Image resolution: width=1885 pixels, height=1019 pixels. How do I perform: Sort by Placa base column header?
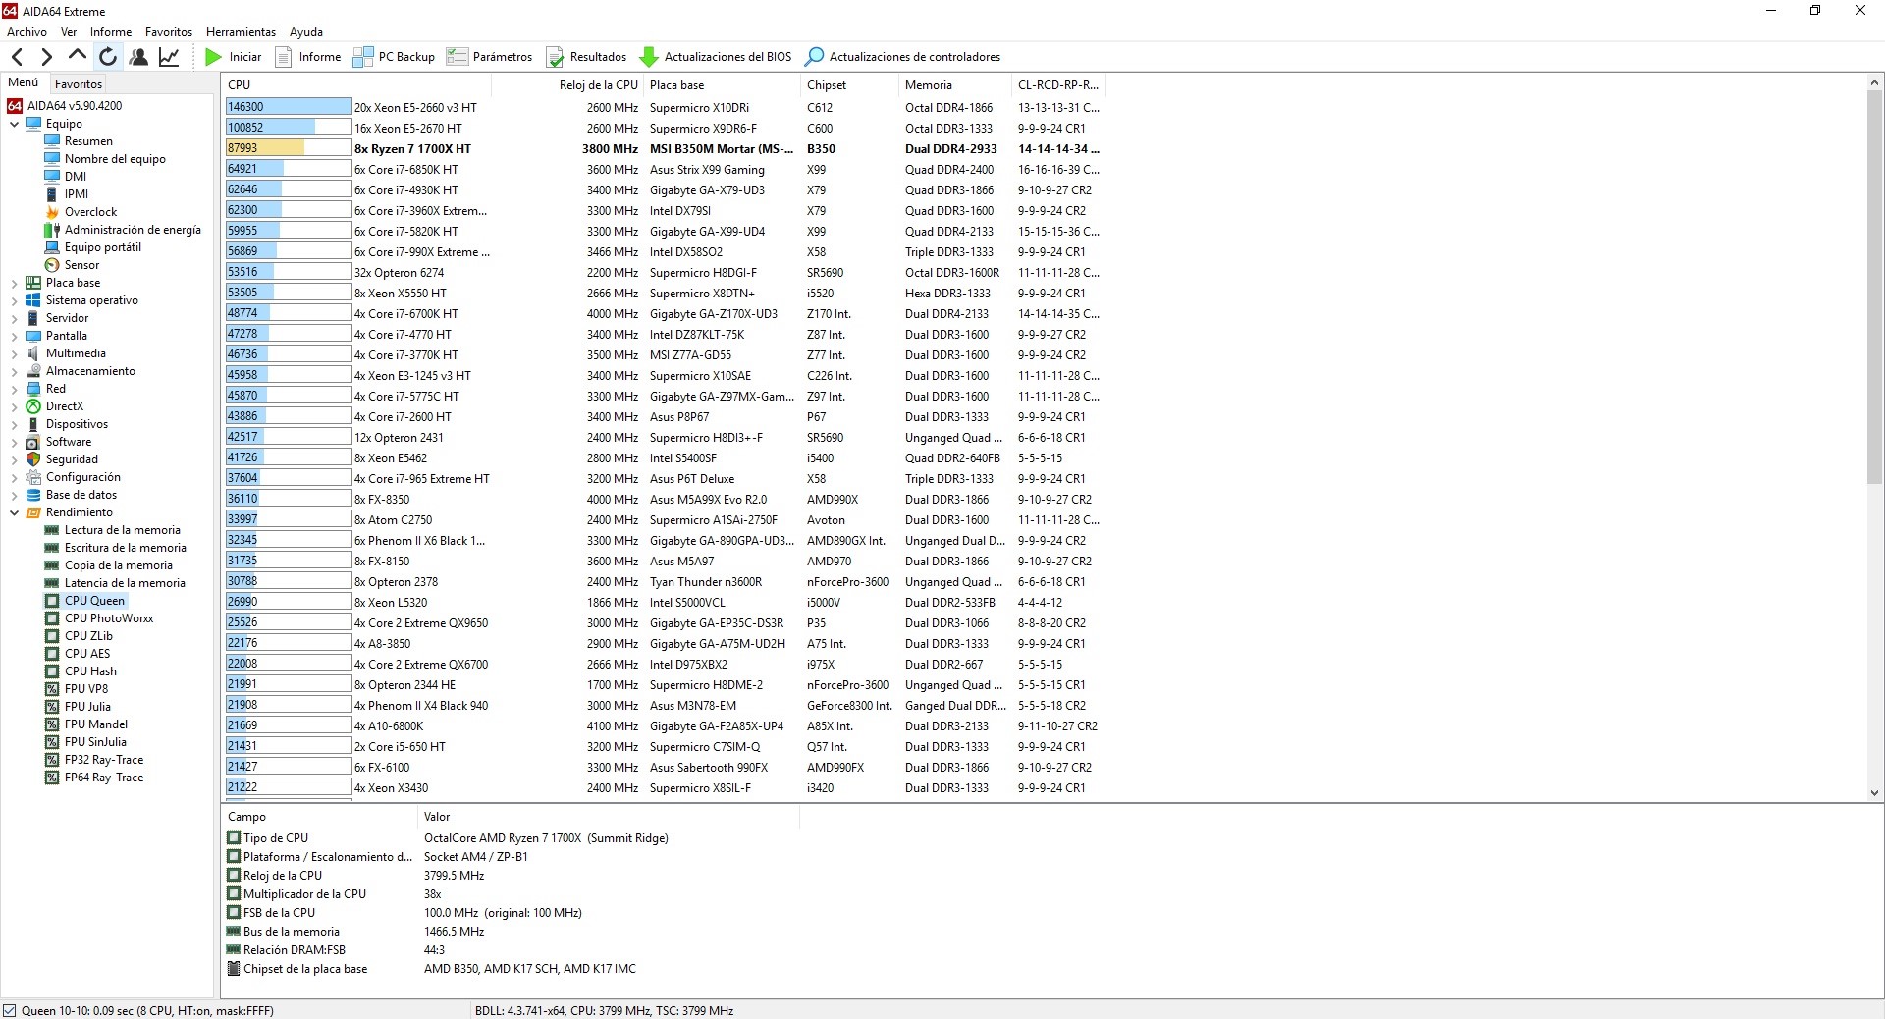(722, 85)
